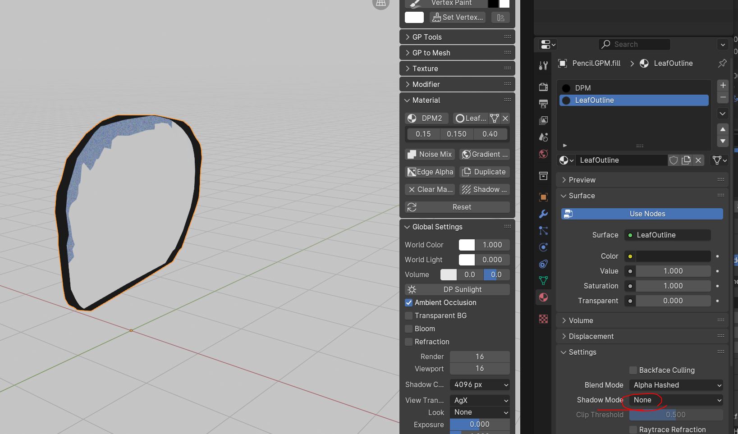Expand the Texture panel
The height and width of the screenshot is (434, 738).
click(457, 69)
